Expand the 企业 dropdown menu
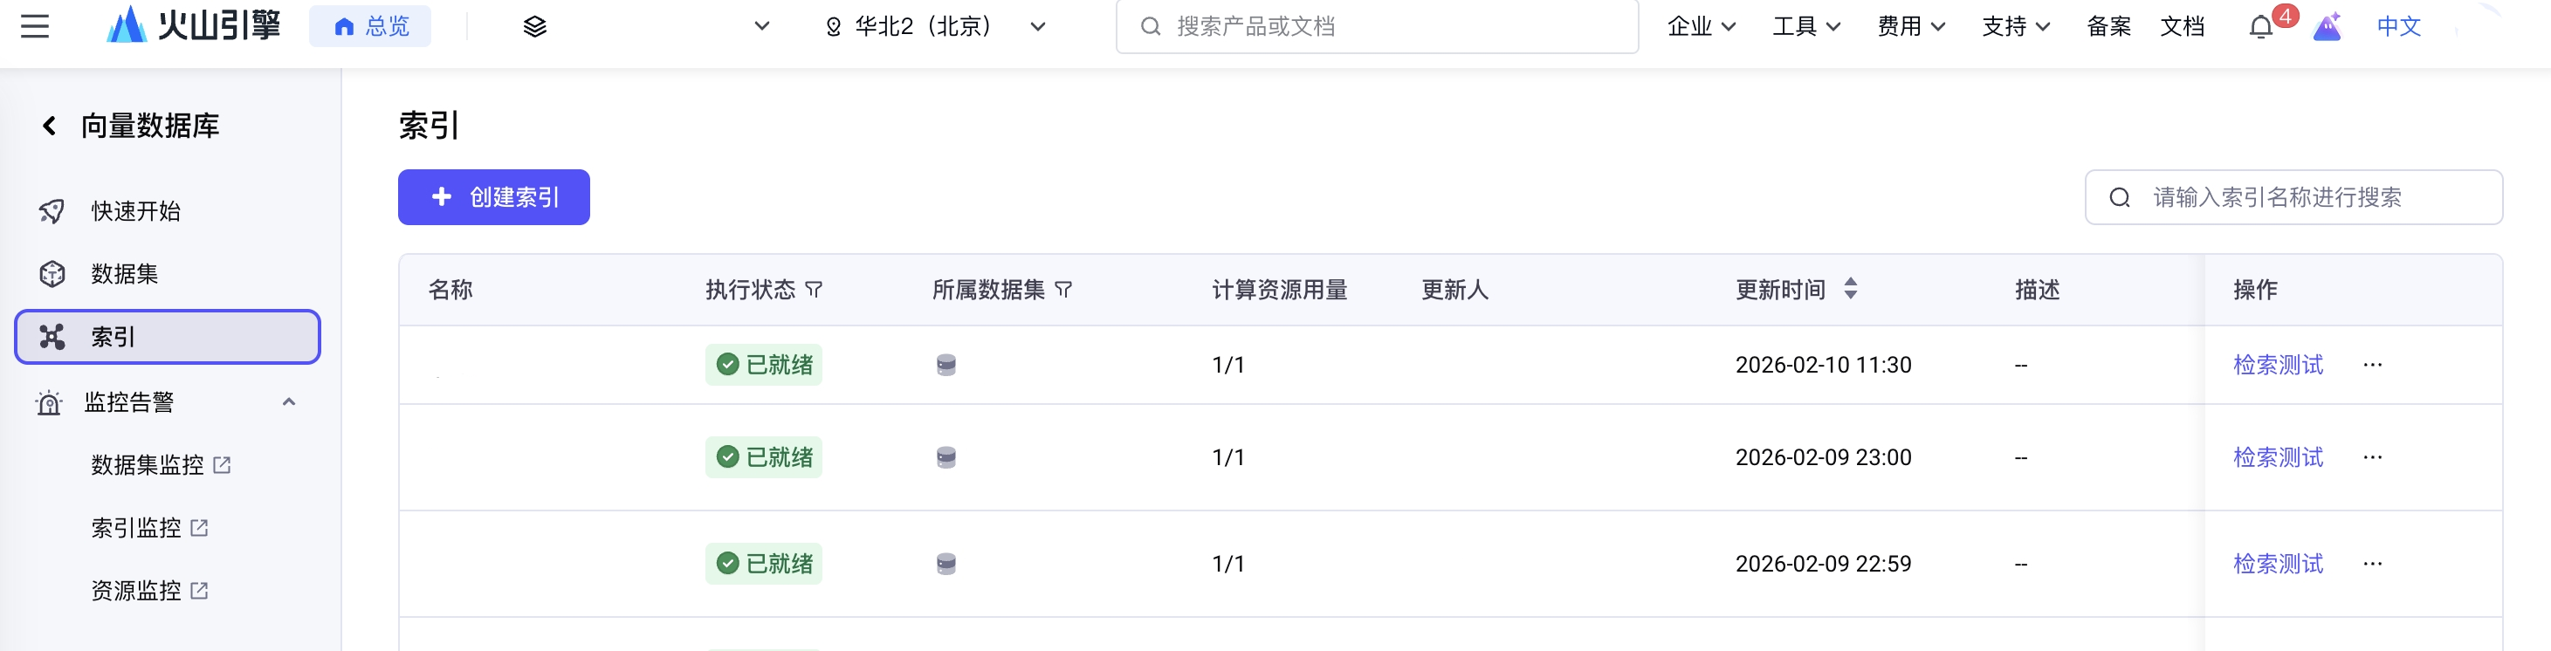The width and height of the screenshot is (2551, 651). pos(1701,27)
